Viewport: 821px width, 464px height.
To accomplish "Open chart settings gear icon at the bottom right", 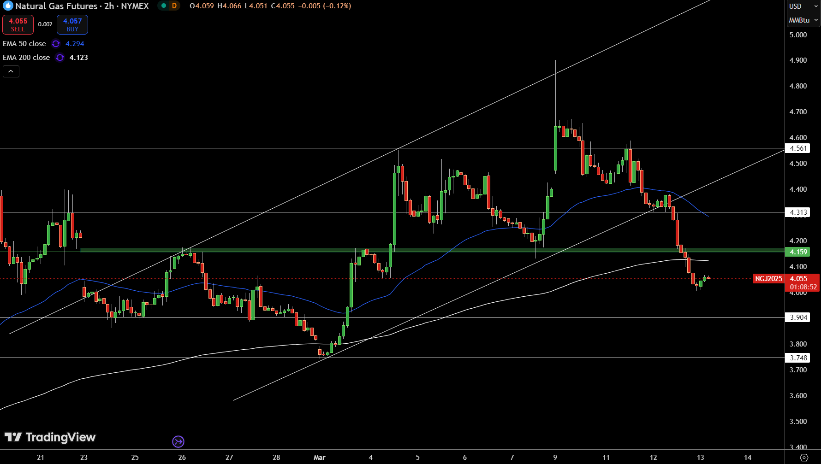I will tap(804, 458).
